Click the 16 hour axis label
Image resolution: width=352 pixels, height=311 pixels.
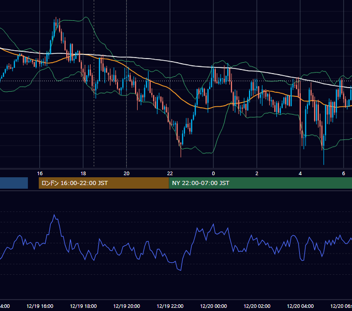40,174
